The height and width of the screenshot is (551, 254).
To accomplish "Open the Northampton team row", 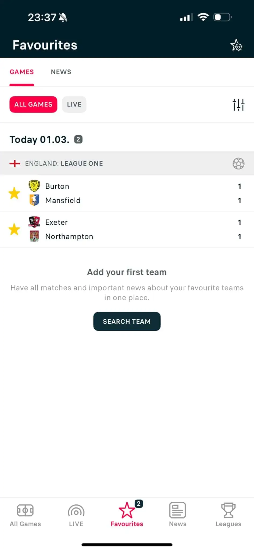I will [69, 236].
